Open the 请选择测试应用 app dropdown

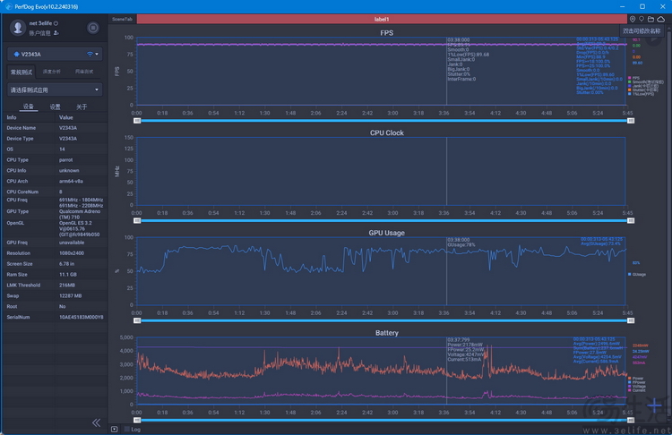55,90
